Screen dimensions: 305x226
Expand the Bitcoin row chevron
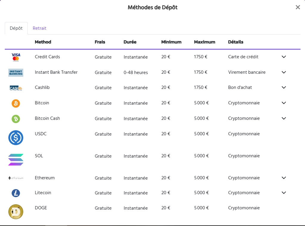coord(284,103)
